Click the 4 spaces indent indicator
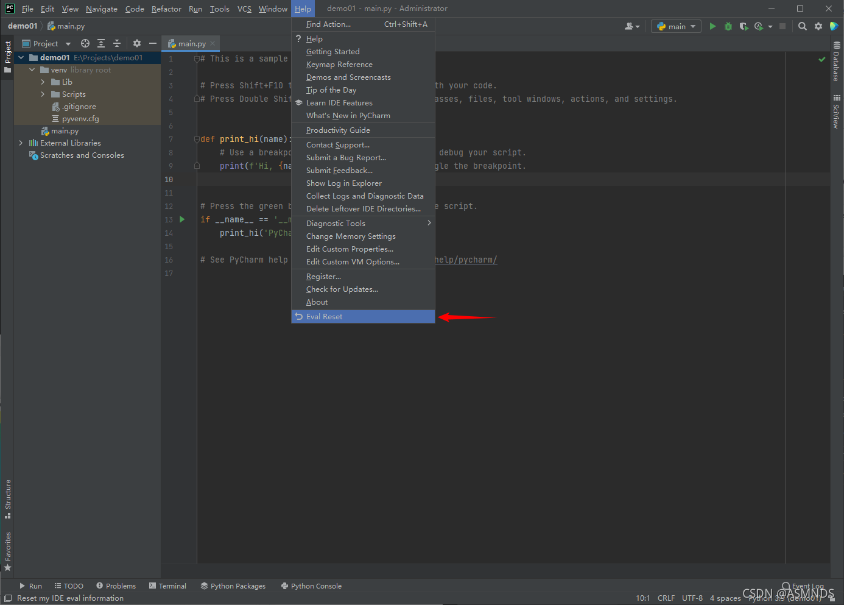The width and height of the screenshot is (844, 605). point(725,598)
